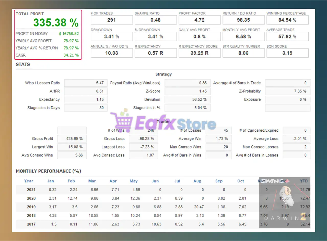Click the # of Cancelled/Expired field
Viewport: 327px width, 241px height.
297,130
